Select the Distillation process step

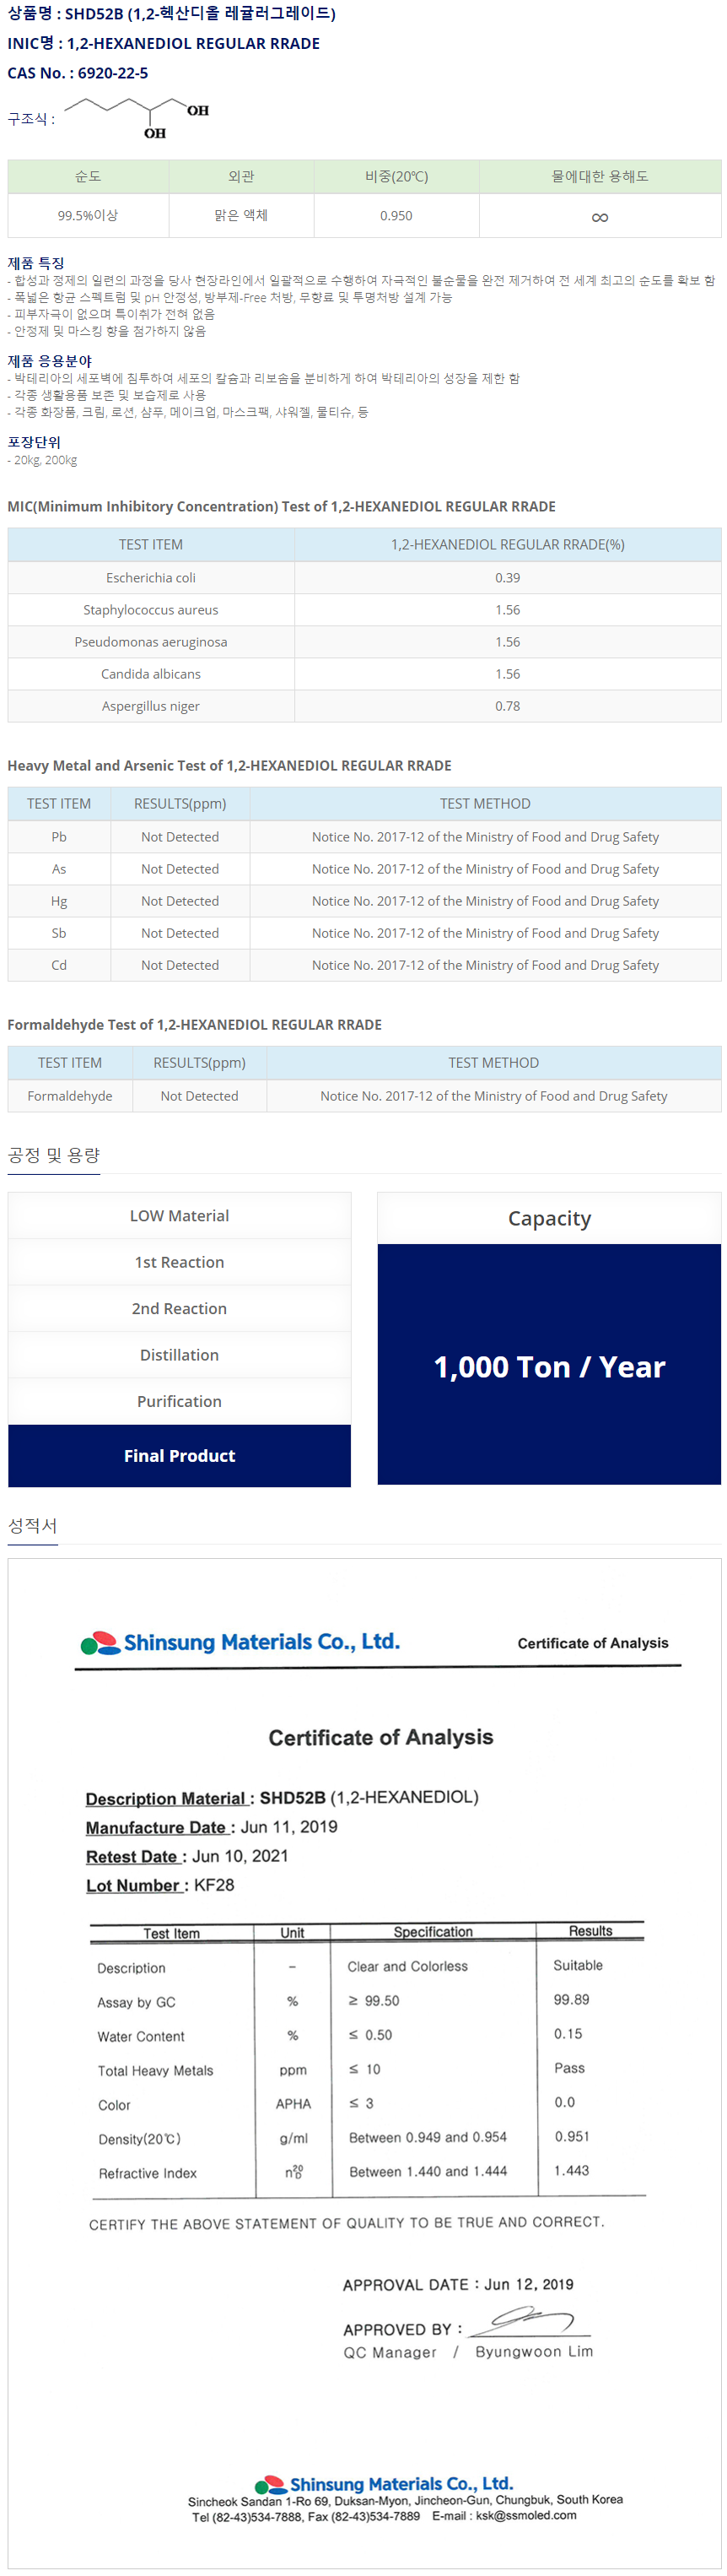pos(180,1355)
